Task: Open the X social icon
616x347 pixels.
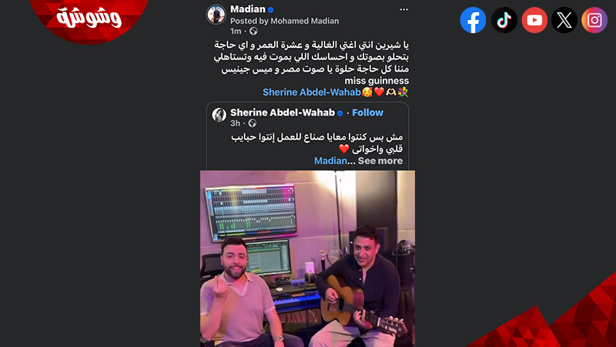Action: tap(564, 20)
